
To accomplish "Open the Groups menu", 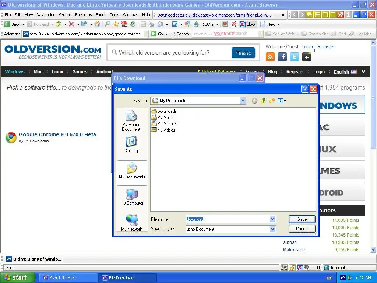I will pos(65,15).
